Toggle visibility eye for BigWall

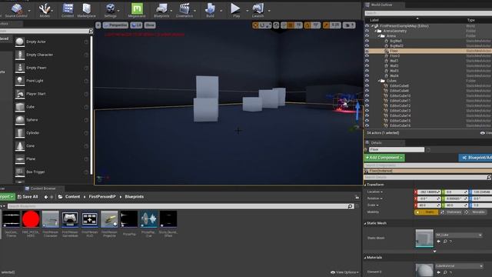pos(367,41)
